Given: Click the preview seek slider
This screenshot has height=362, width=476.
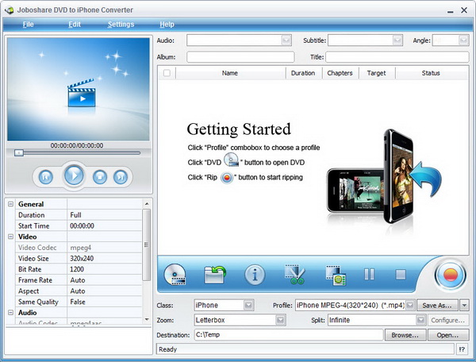Looking at the screenshot, I should [77, 152].
